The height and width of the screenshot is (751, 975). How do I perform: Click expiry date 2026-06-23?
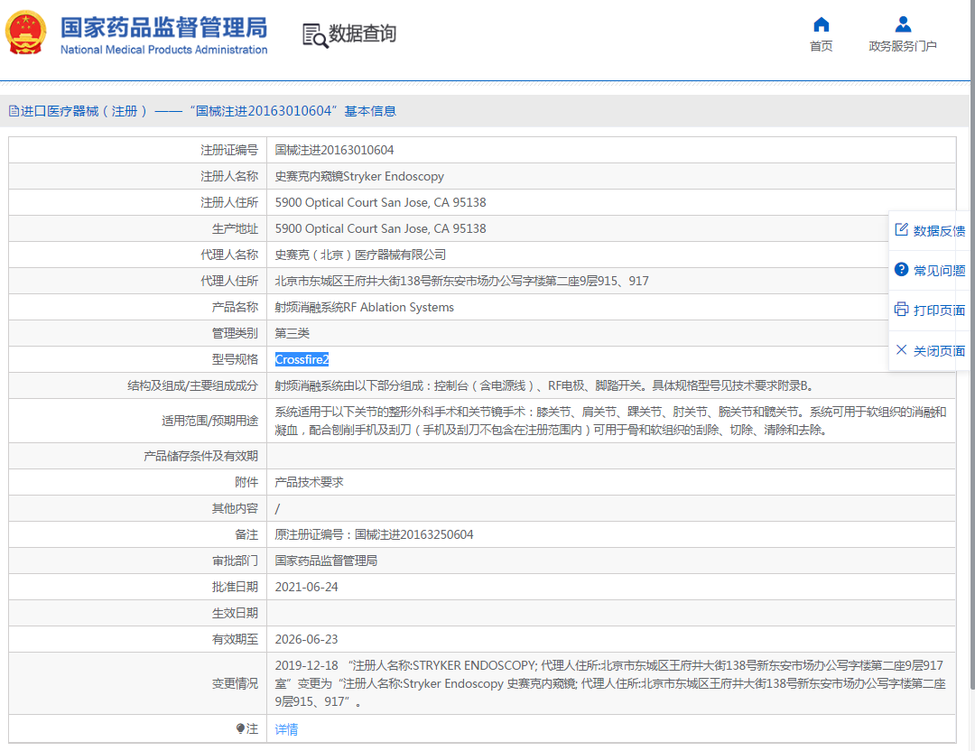(x=307, y=638)
